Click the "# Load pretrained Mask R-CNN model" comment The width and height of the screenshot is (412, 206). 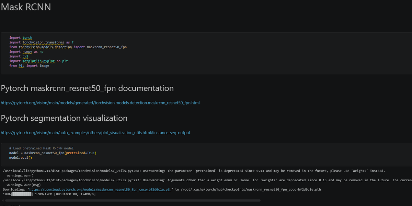(42, 148)
